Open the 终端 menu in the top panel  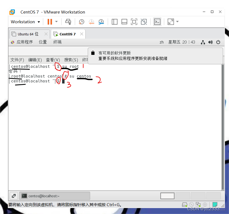(x=58, y=42)
